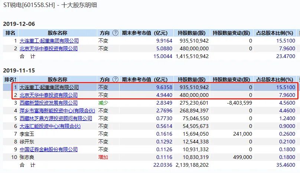Open 萍乡市富海新能投资中心(有限合伙) link

(x=57, y=111)
